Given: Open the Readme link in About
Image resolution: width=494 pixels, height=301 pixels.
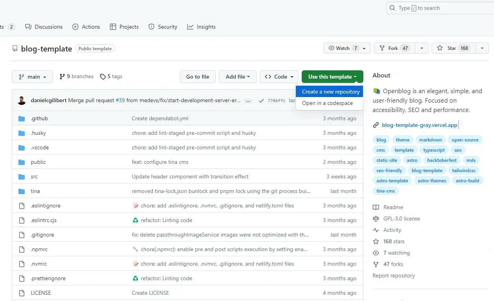Looking at the screenshot, I should tap(388, 207).
